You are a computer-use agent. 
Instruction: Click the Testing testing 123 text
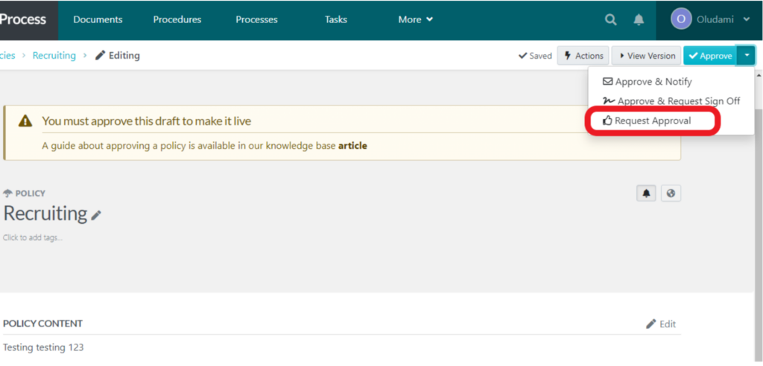coord(43,347)
